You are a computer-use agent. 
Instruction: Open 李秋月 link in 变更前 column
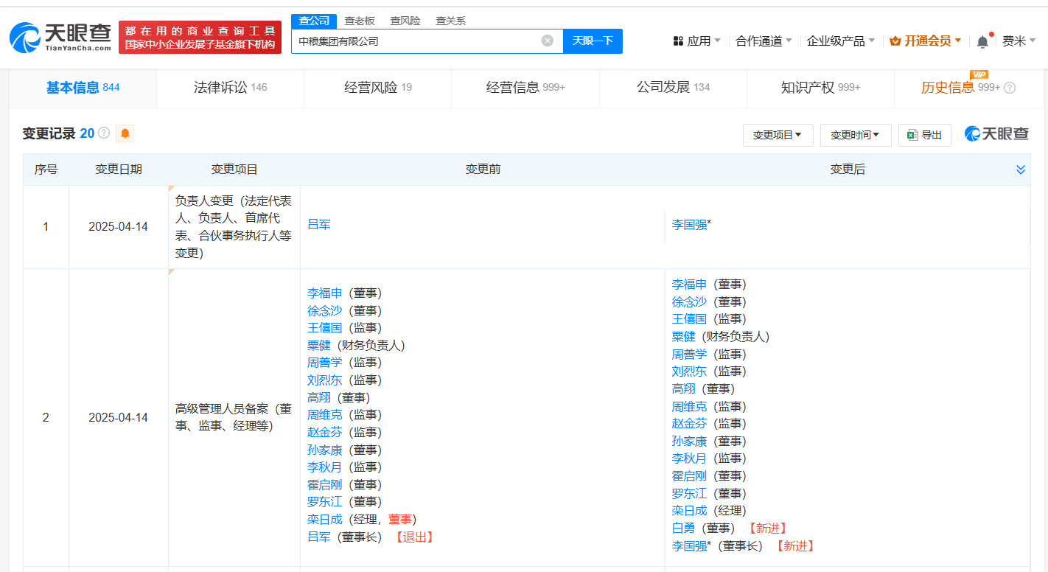(x=325, y=467)
